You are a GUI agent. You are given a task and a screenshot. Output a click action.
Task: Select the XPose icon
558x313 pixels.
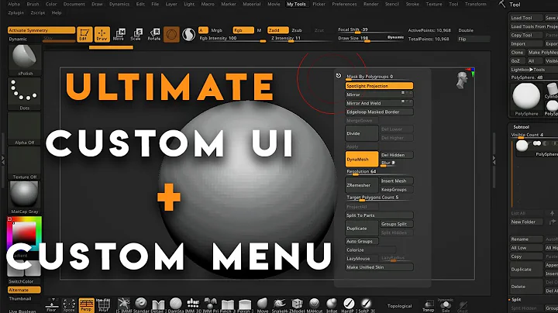(x=69, y=305)
